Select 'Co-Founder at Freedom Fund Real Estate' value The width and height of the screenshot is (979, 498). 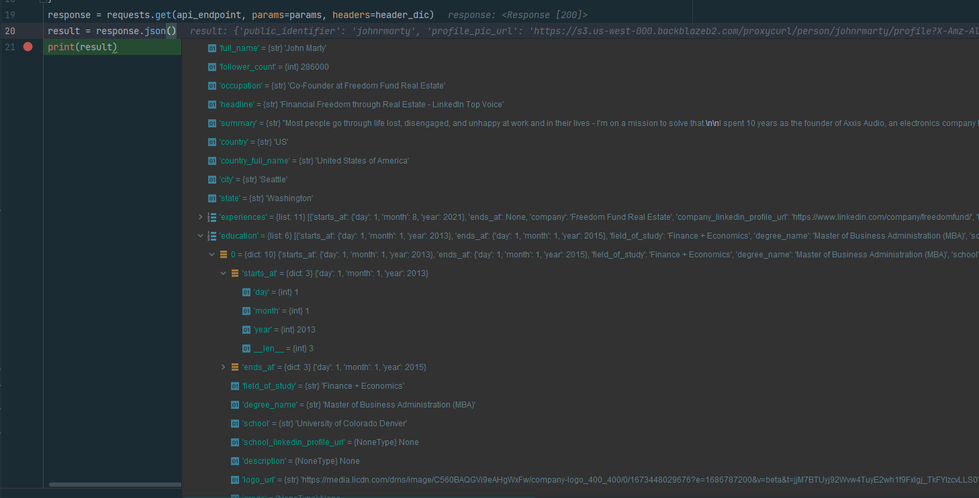[x=366, y=86]
